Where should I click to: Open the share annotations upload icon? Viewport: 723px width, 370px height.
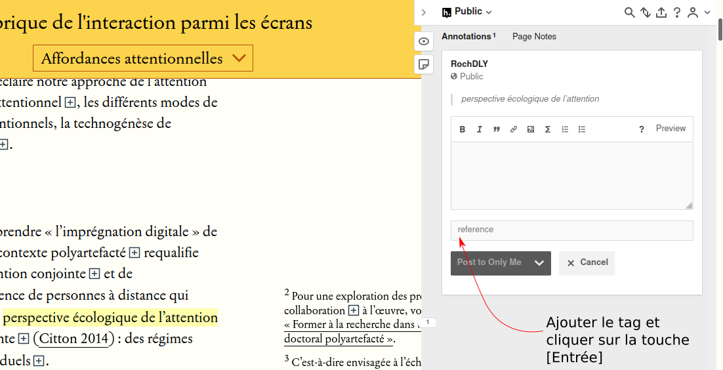click(x=661, y=12)
